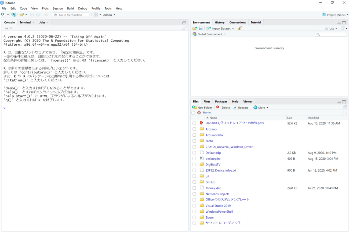349x232 pixels.
Task: Click the Save all documents icon
Action: [38, 15]
